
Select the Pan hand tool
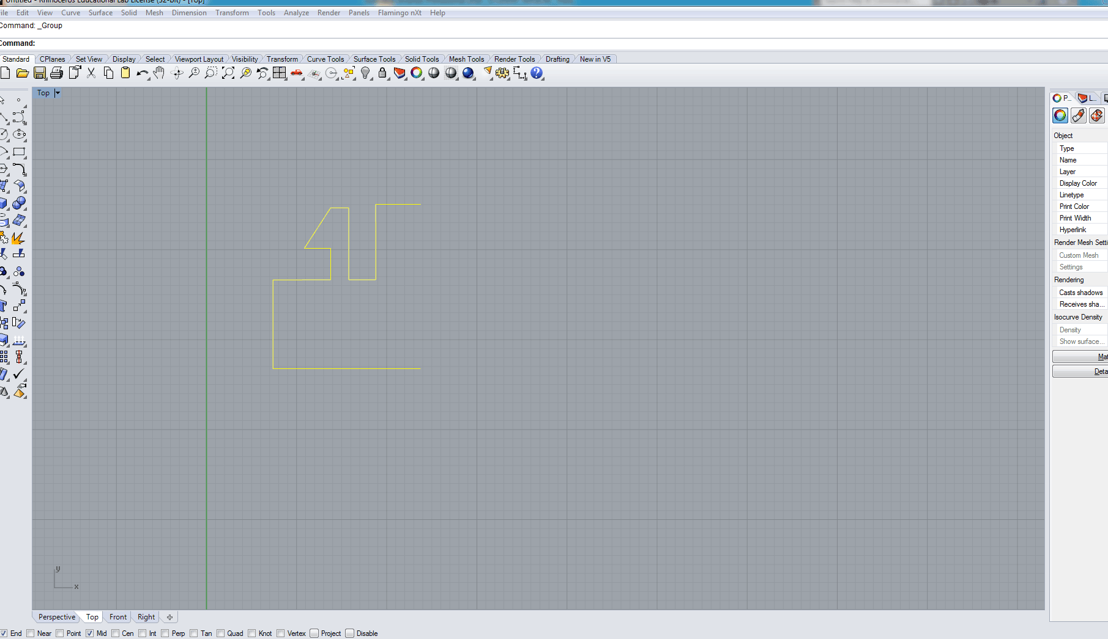(x=159, y=73)
